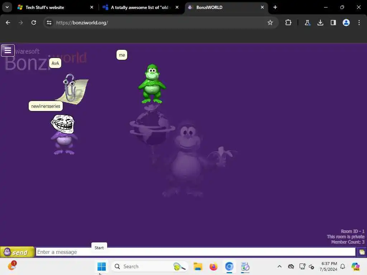Toggle the browser side panel
367x275 pixels.
click(x=333, y=23)
